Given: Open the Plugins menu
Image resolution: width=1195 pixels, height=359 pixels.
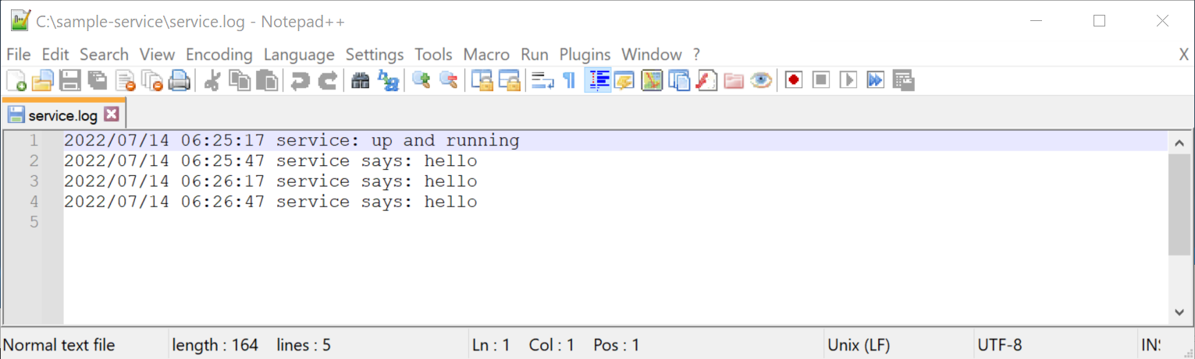Looking at the screenshot, I should coord(585,55).
